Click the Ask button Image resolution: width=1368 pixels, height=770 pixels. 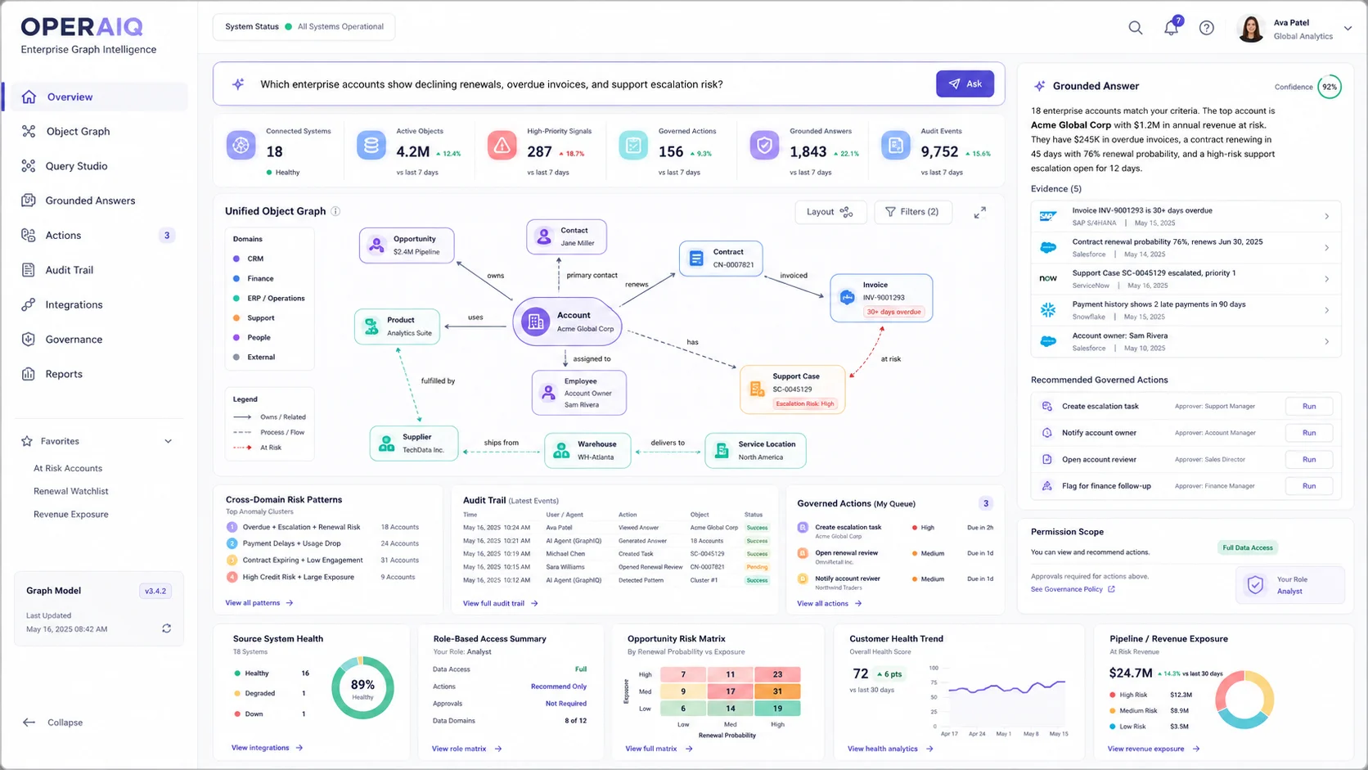(x=965, y=83)
